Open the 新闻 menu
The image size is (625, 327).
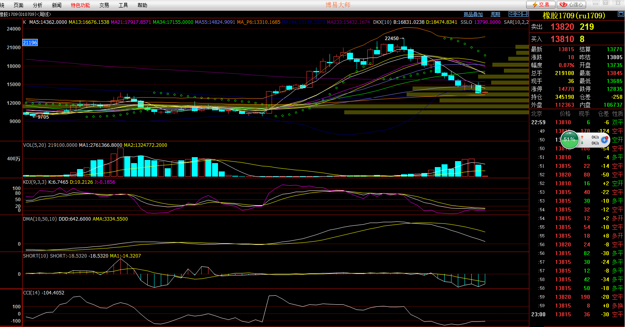point(56,5)
